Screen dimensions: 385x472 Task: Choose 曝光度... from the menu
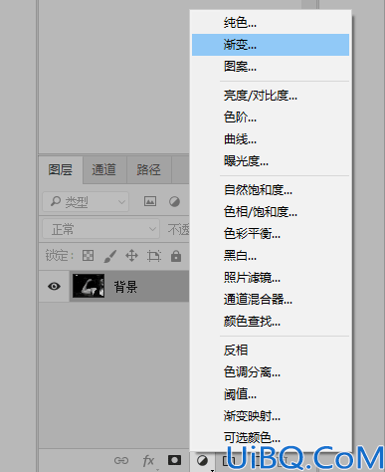271,161
